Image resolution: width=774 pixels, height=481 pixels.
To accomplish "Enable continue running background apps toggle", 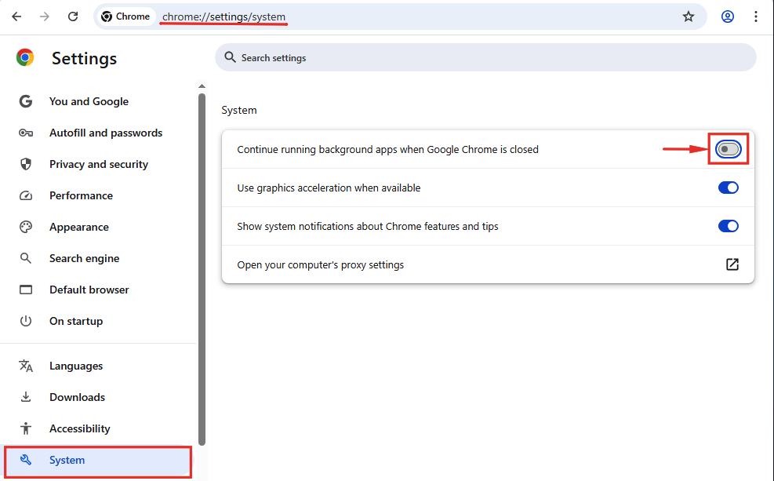I will coord(728,148).
